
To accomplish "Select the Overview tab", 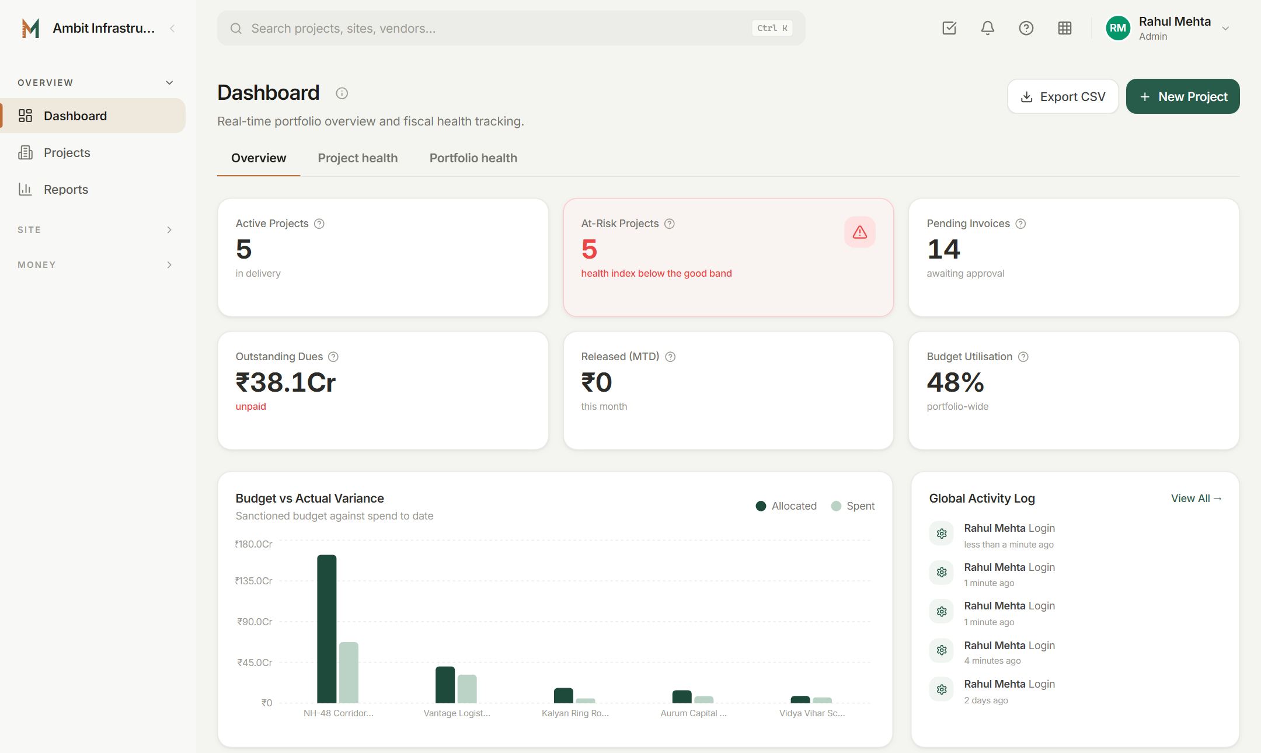I will click(x=259, y=158).
